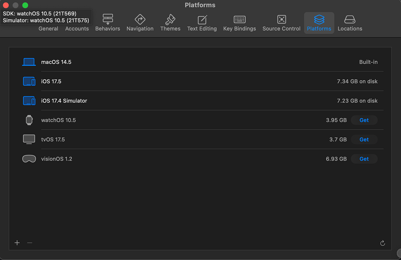Click the Themes paintbrush icon
The image size is (401, 260).
170,19
